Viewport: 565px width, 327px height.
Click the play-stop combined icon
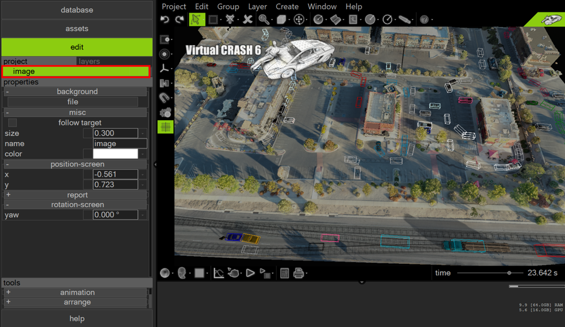tap(265, 273)
